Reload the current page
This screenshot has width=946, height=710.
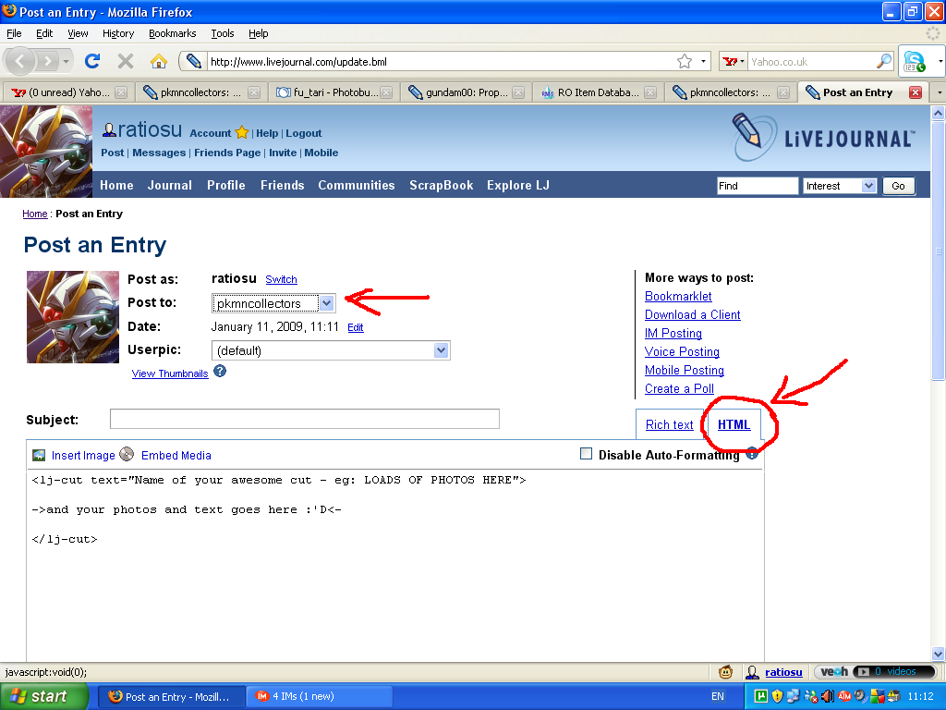[92, 61]
